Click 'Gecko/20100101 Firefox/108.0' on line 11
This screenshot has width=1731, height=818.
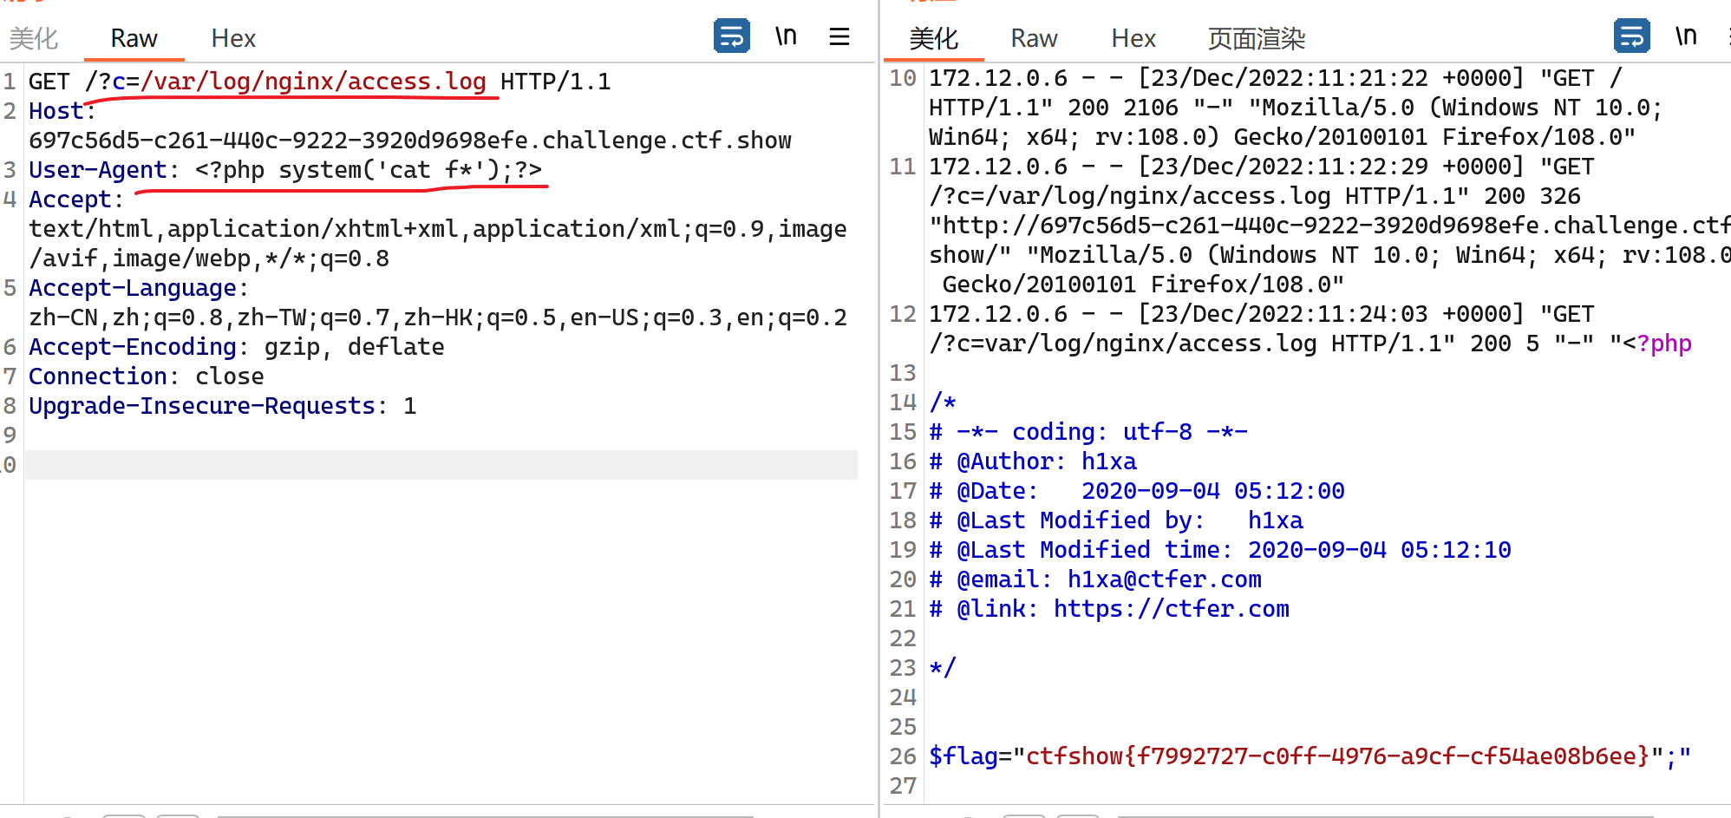pos(1143,285)
